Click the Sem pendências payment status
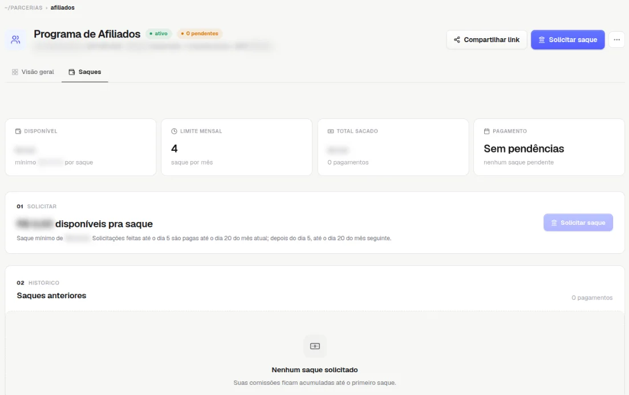Image resolution: width=629 pixels, height=395 pixels. [x=524, y=149]
